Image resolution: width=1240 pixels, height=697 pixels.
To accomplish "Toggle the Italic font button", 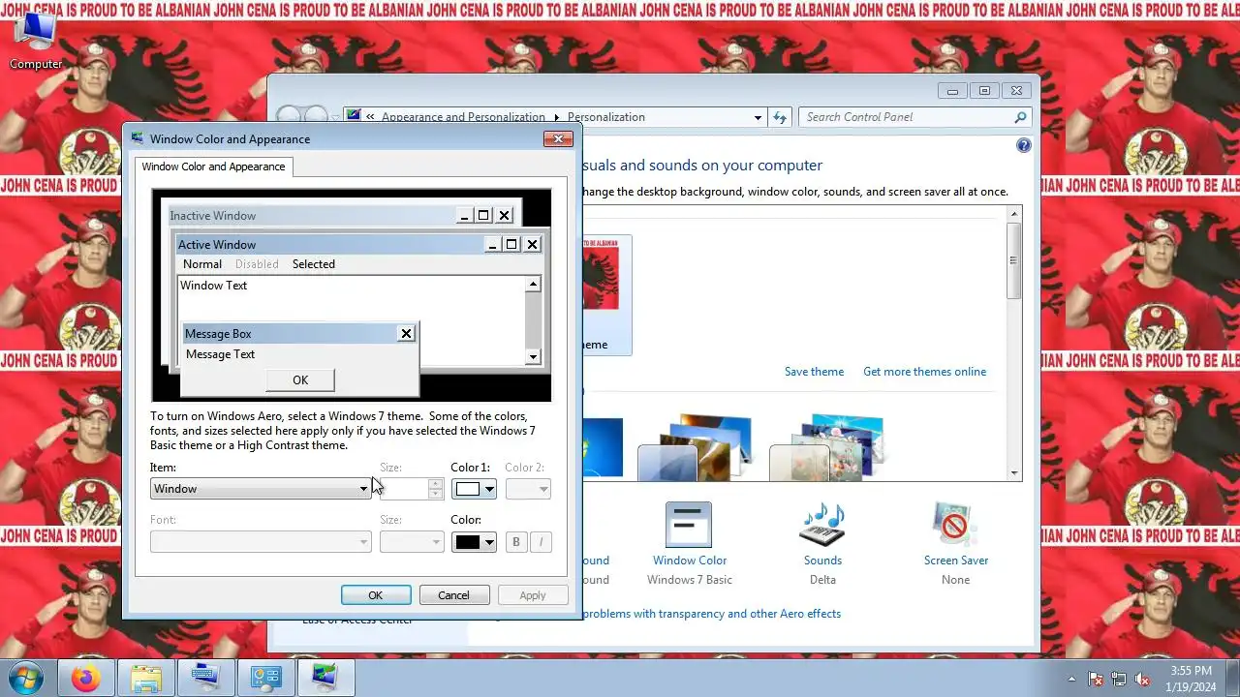I will [x=541, y=541].
